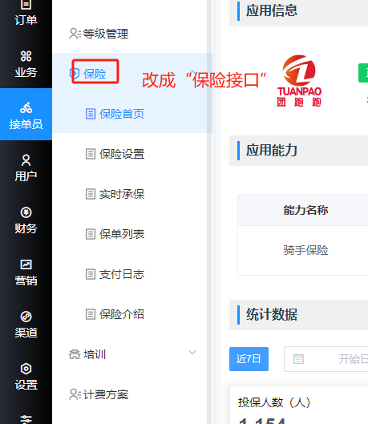The width and height of the screenshot is (368, 424).
Task: Click the 应用能力 section heading
Action: tap(271, 151)
